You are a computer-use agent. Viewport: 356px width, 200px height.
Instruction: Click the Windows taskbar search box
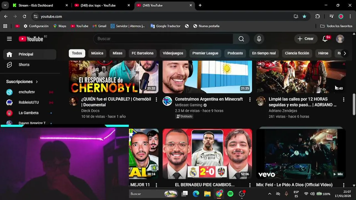click(154, 194)
